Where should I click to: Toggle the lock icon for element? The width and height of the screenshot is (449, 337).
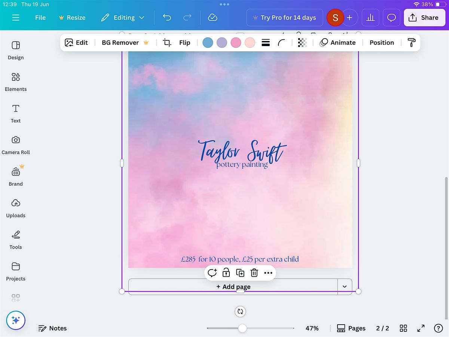coord(226,273)
